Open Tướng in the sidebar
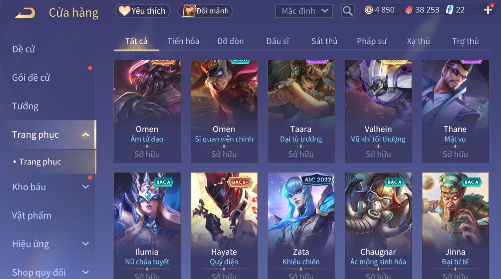Screen dimensions: 501x279 coord(25,106)
